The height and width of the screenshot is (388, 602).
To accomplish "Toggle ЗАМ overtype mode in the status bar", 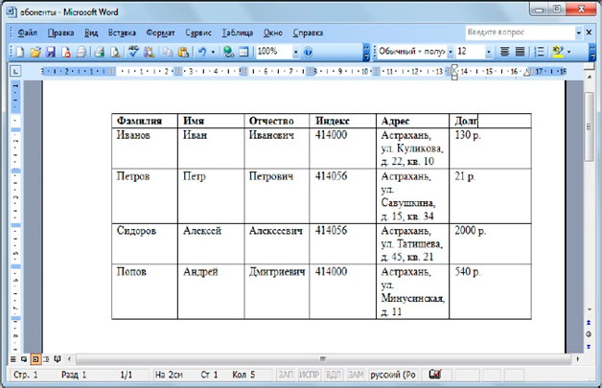I will click(x=356, y=375).
